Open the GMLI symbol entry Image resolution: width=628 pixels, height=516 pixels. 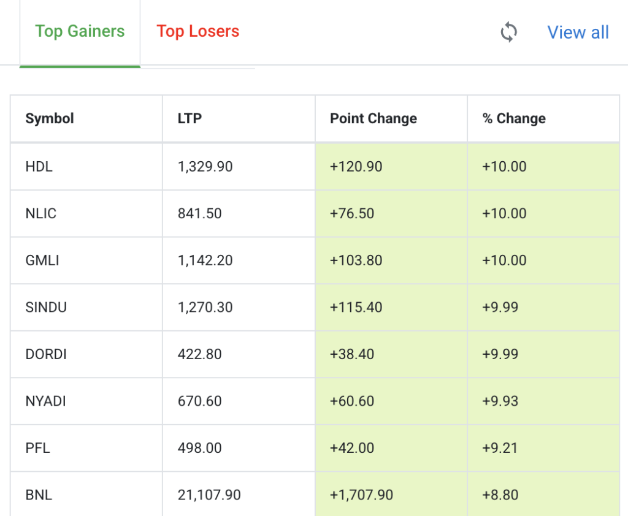(42, 260)
